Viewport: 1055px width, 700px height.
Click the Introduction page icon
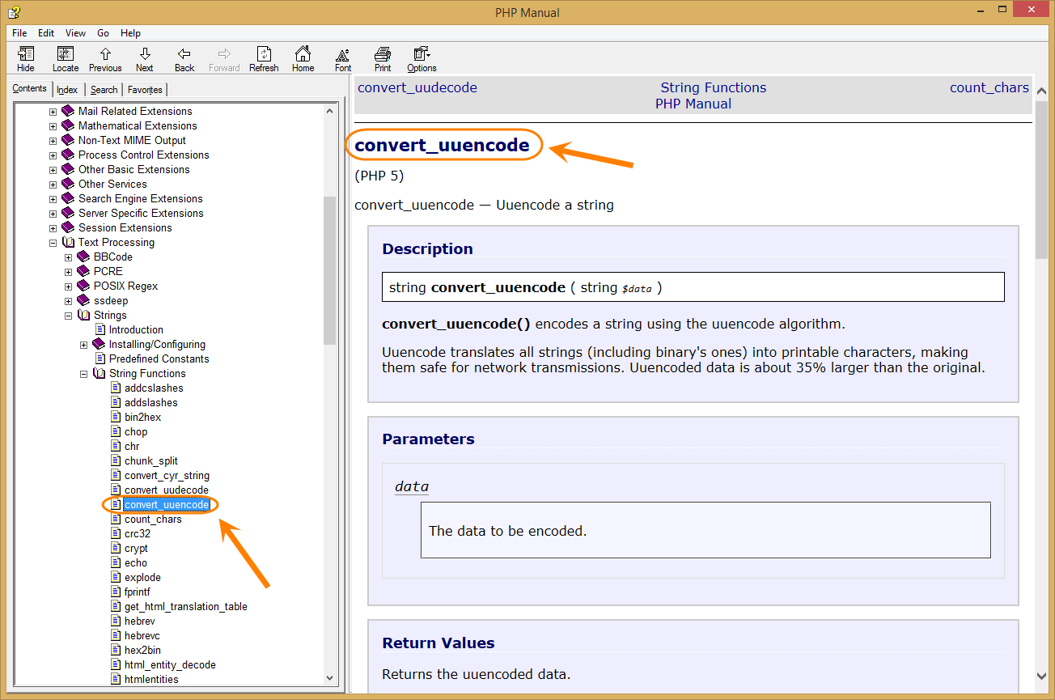pyautogui.click(x=100, y=329)
